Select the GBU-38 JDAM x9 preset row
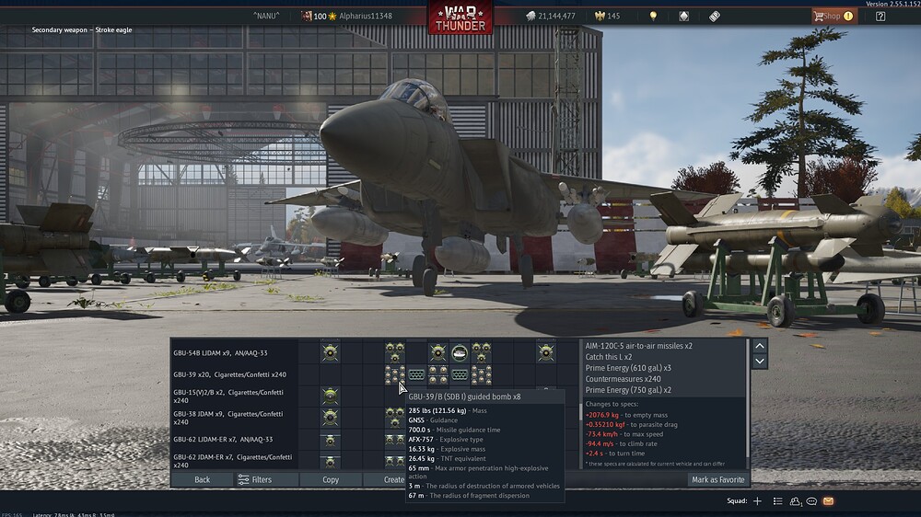 click(x=235, y=418)
